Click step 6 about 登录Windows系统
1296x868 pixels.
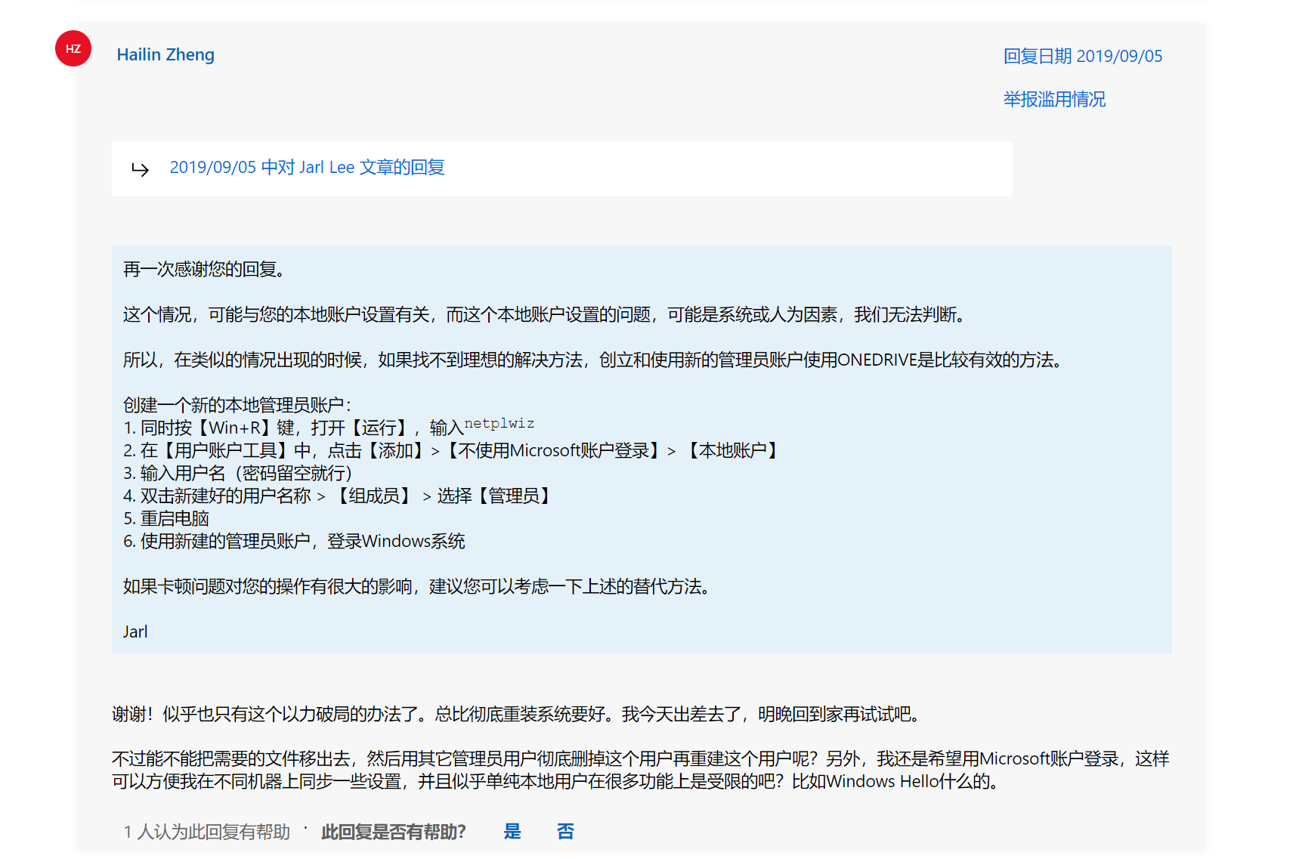[x=294, y=542]
